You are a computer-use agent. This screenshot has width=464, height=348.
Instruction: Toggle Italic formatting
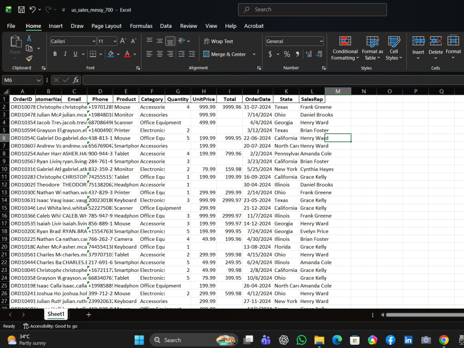coord(65,54)
